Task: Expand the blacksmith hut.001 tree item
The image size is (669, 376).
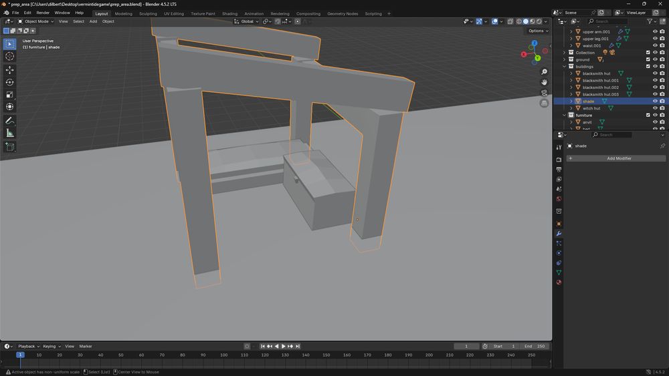Action: tap(571, 81)
